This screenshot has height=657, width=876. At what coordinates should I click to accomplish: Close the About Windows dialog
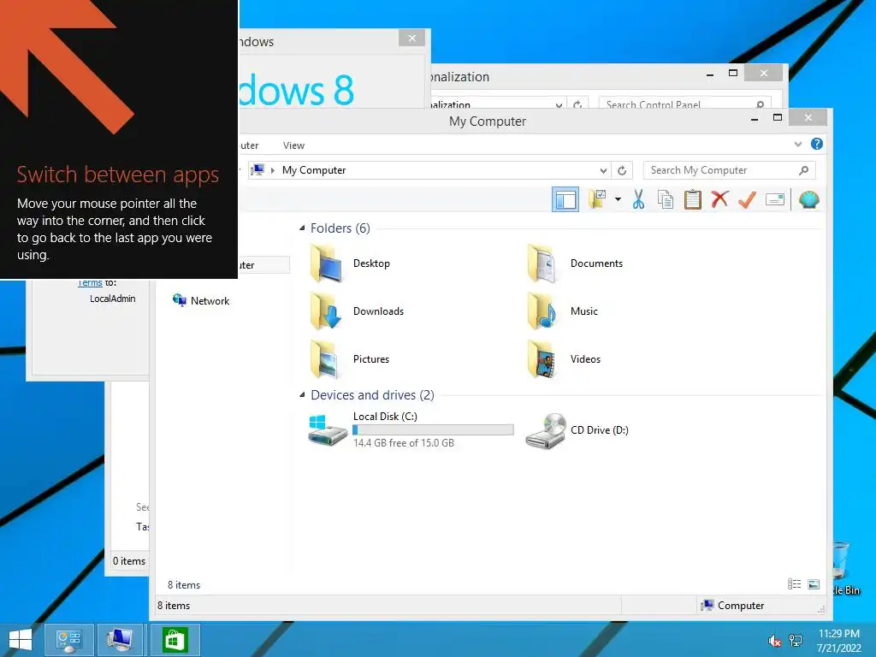coord(411,38)
